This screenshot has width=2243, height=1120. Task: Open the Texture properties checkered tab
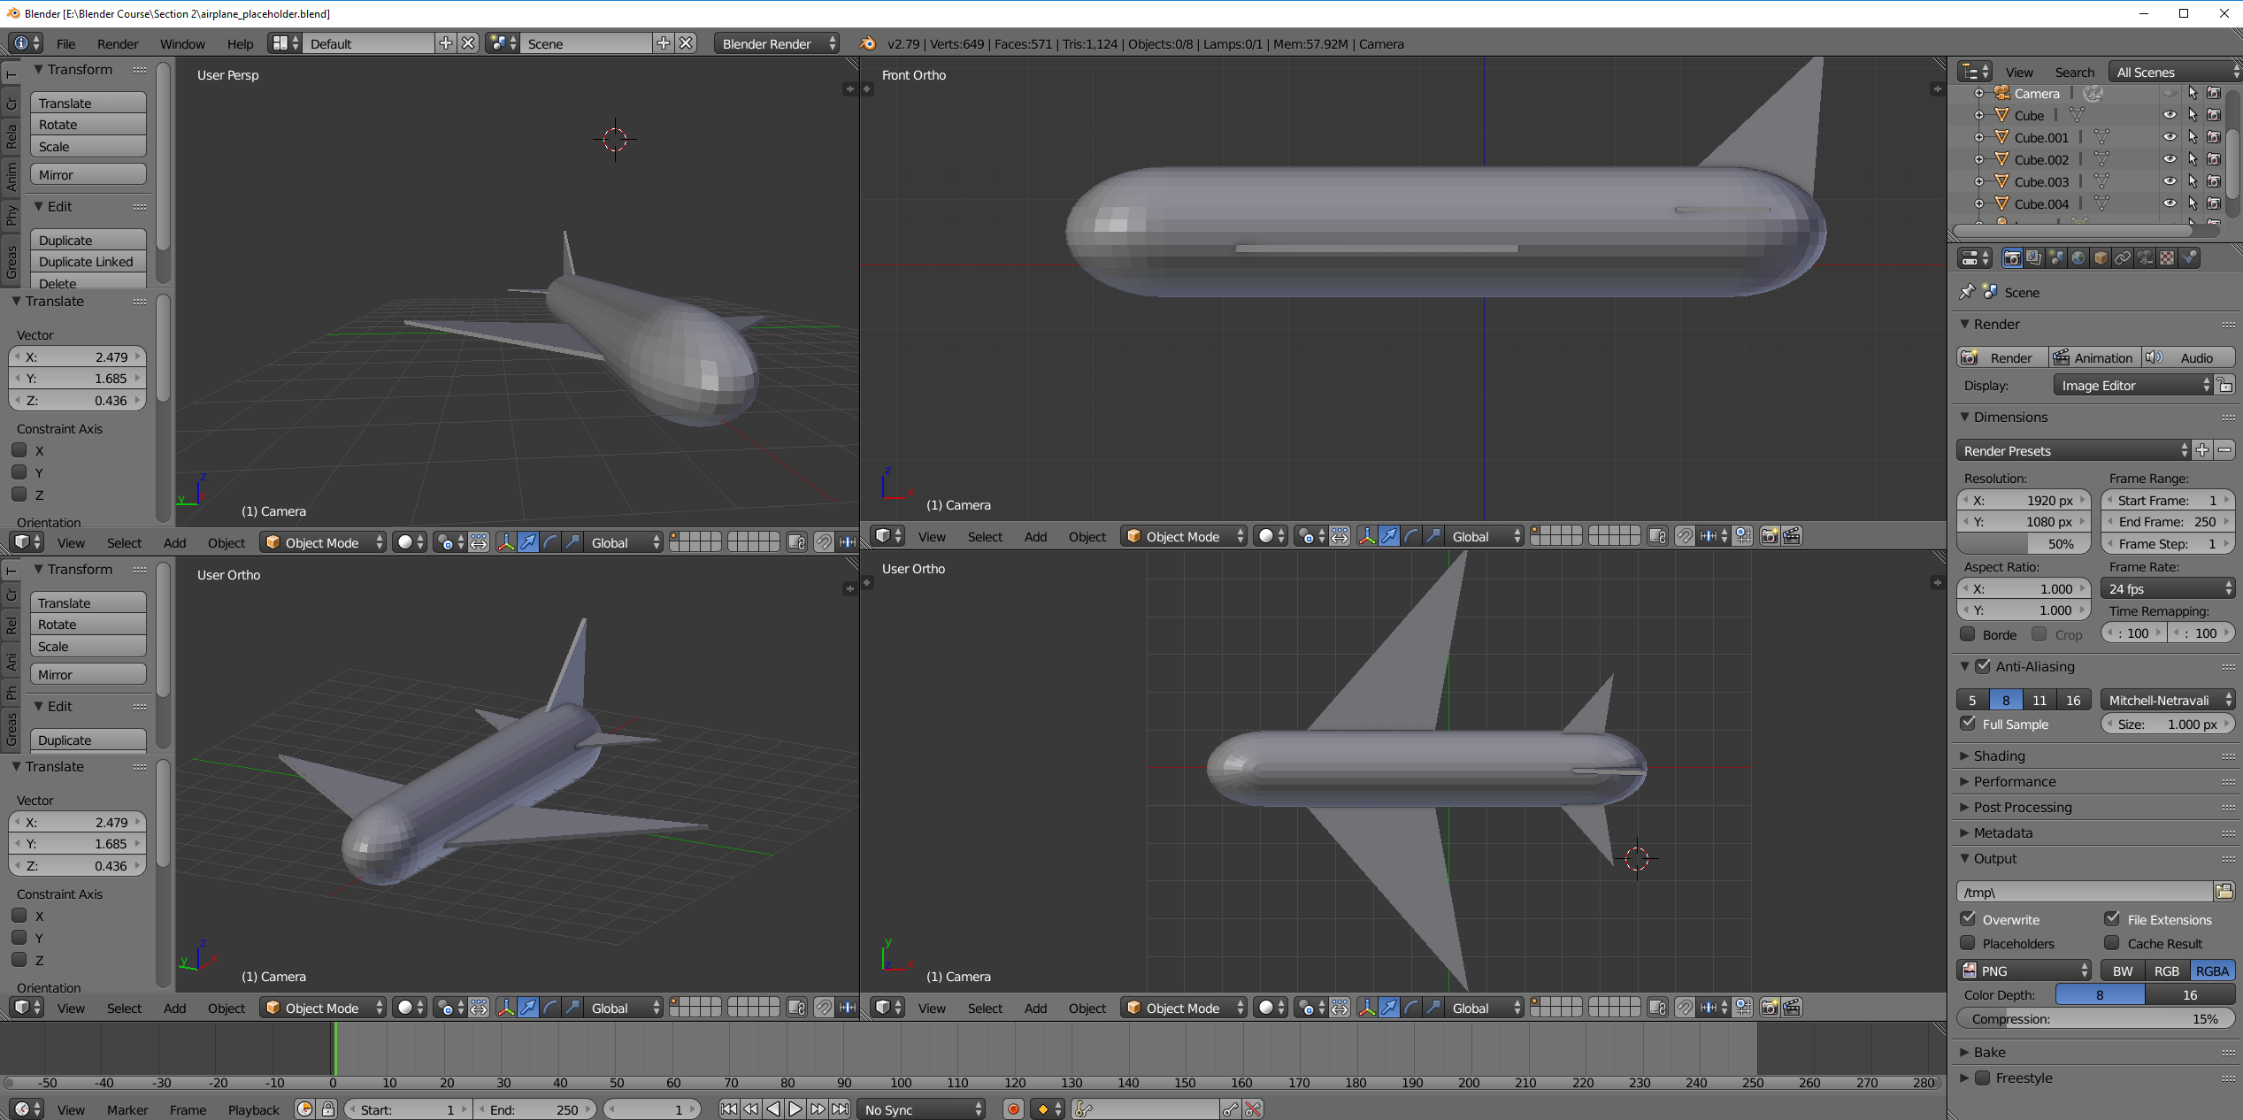tap(2166, 257)
